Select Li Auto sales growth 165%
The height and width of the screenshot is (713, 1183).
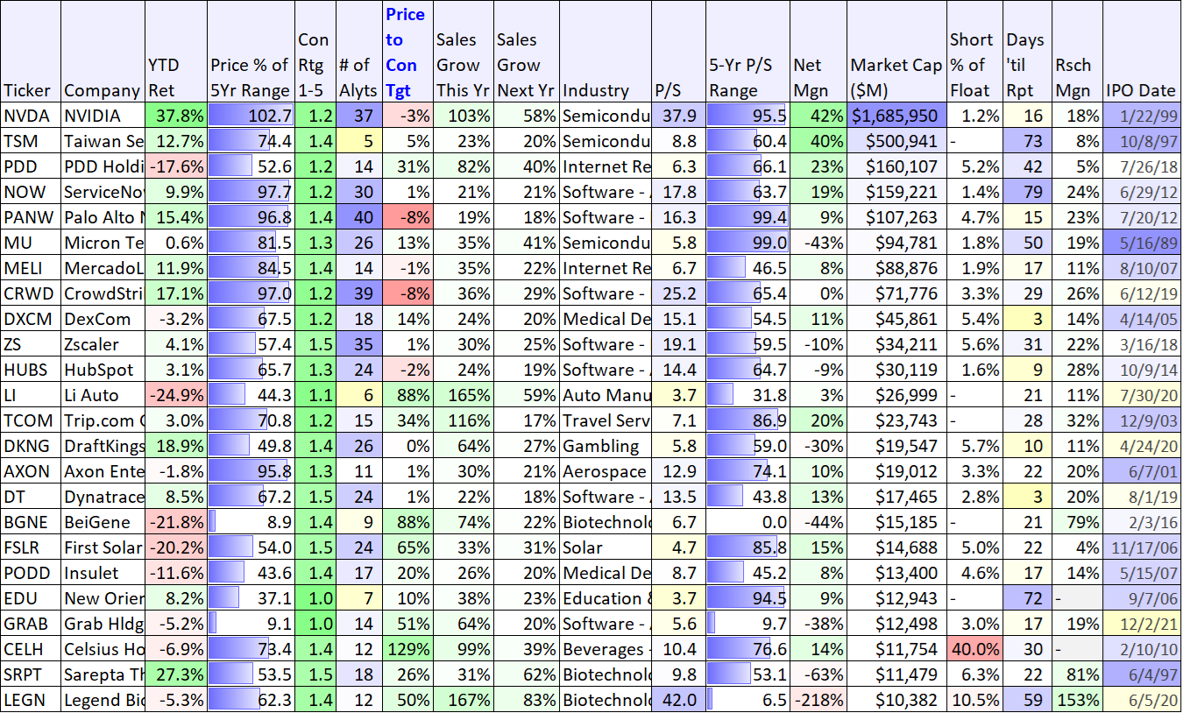(x=462, y=395)
